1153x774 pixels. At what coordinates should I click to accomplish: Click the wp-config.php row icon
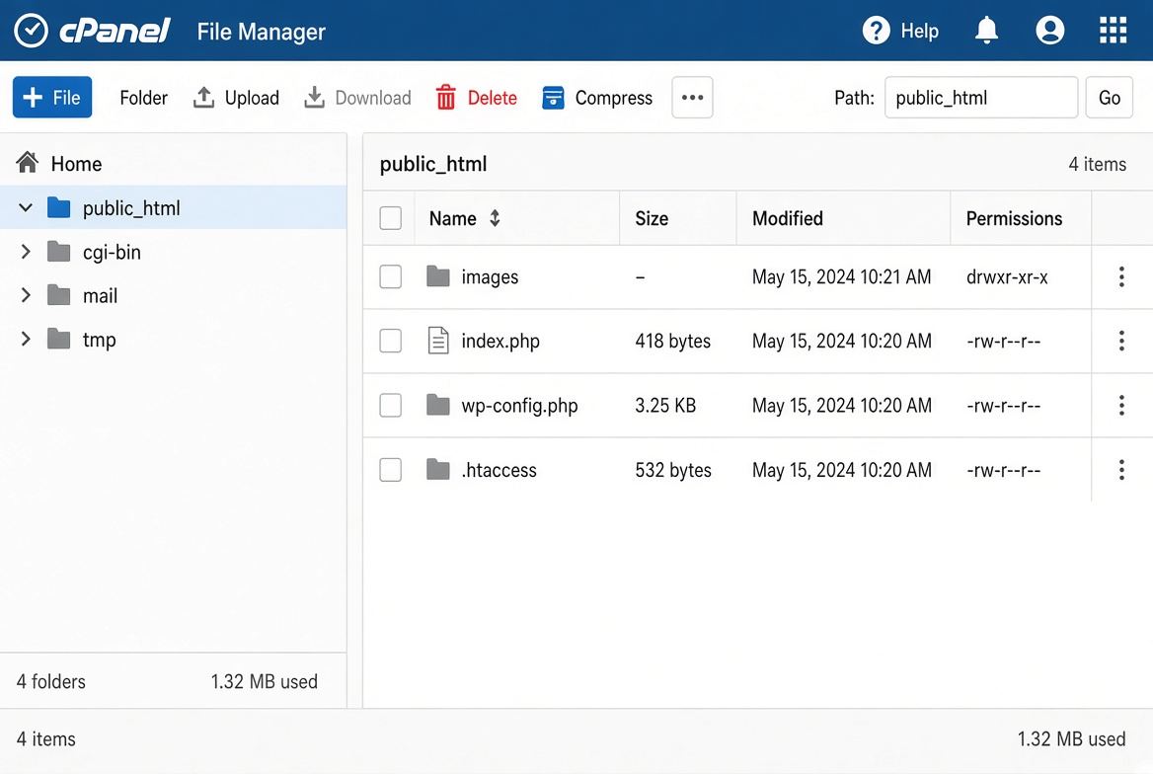pos(438,405)
